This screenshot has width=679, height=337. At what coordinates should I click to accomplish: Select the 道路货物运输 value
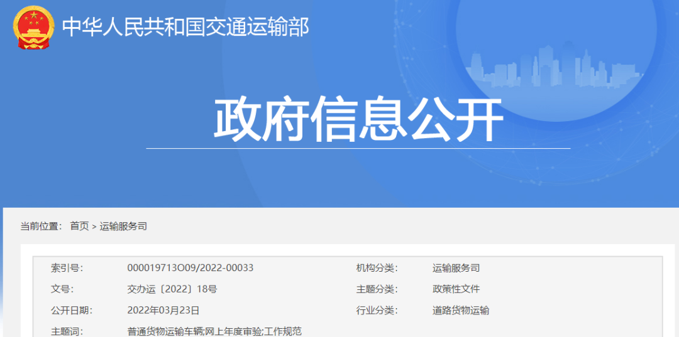pos(461,310)
